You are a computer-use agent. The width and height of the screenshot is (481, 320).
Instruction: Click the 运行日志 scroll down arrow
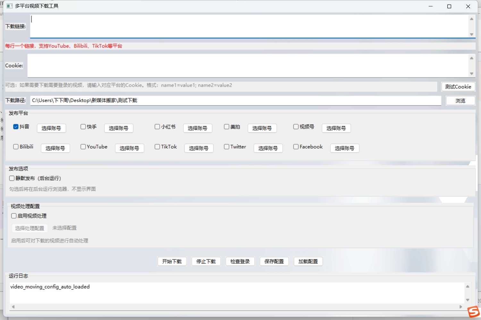pos(468,300)
